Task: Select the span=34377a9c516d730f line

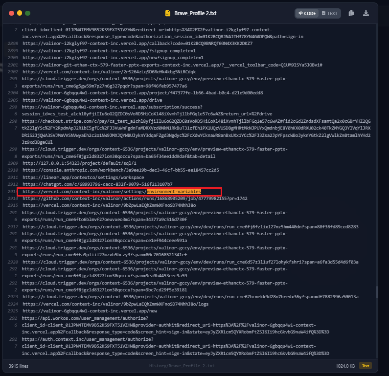Action: click(x=104, y=220)
